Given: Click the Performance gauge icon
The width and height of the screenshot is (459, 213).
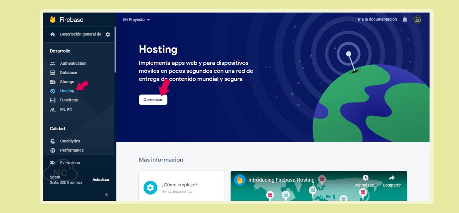Looking at the screenshot, I should [53, 150].
